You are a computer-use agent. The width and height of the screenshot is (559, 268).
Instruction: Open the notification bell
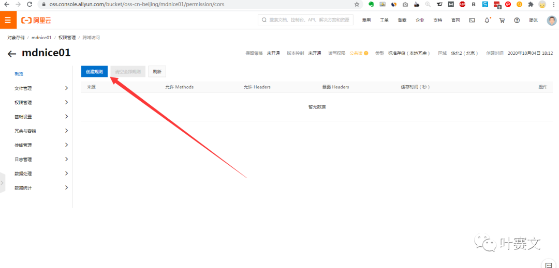[487, 20]
